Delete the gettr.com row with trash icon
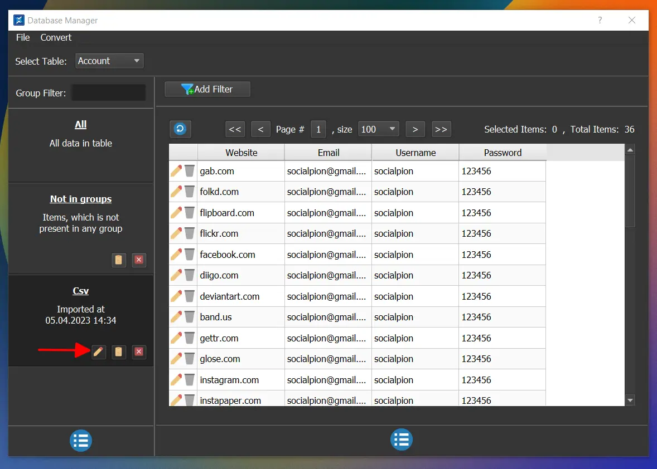 click(190, 338)
